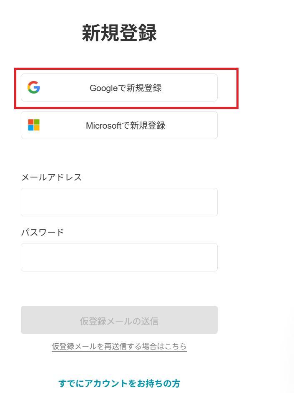Open the "仮登録メールを再送信する場合はこちら" link
Screen dimensions: 294x393
tap(119, 346)
